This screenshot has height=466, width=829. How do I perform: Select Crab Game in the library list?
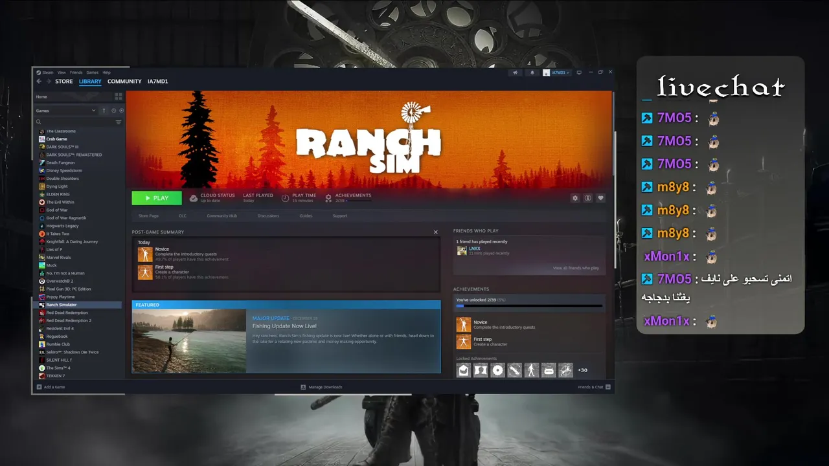(x=56, y=139)
